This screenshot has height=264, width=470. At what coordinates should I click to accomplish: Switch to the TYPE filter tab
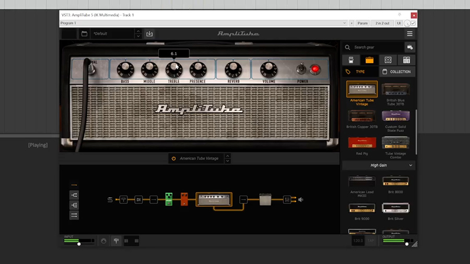pyautogui.click(x=360, y=72)
